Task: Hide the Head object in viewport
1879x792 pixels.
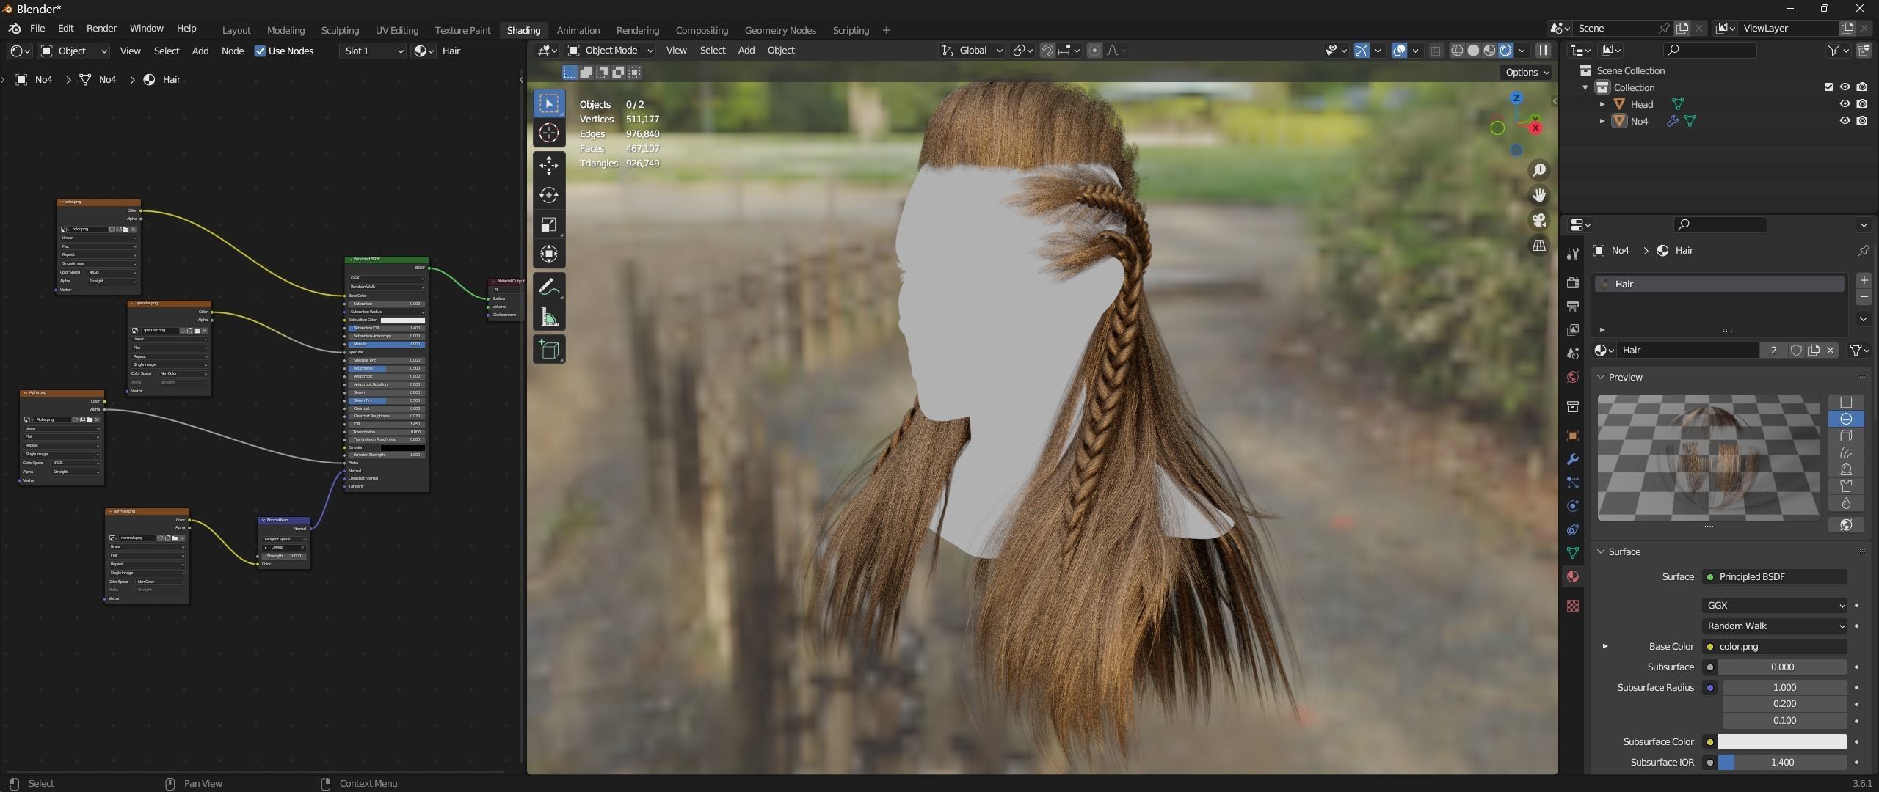Action: (x=1845, y=104)
